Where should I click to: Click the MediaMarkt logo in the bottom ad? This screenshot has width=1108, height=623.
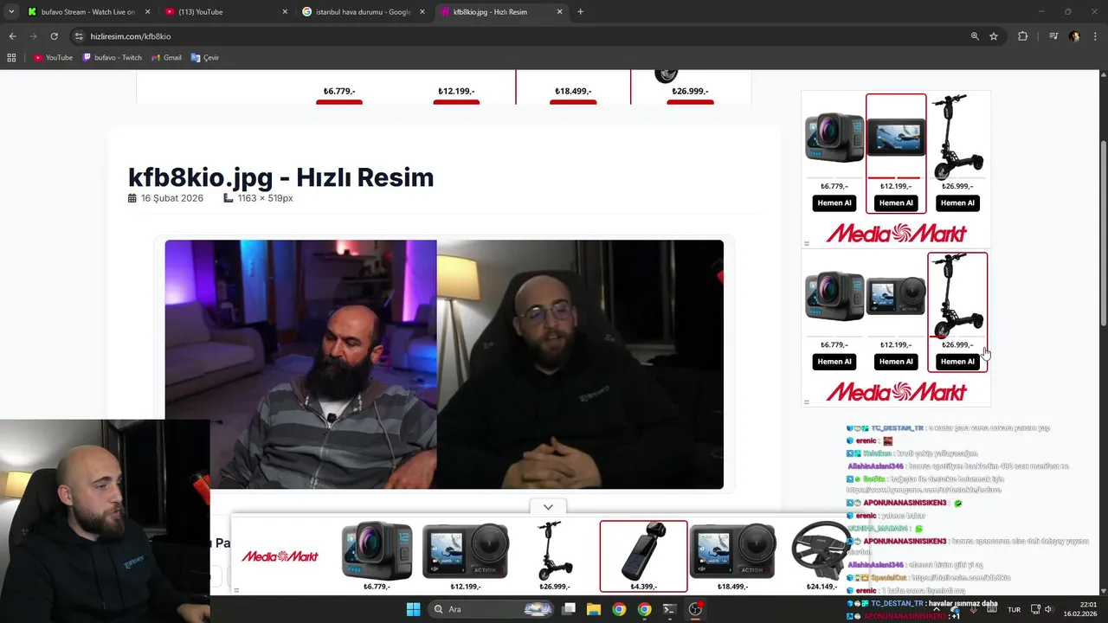point(280,556)
